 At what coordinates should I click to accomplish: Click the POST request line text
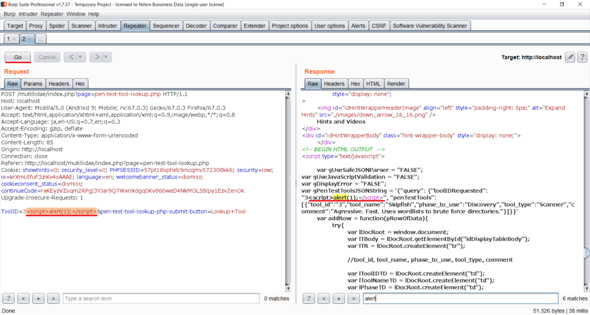[x=94, y=94]
